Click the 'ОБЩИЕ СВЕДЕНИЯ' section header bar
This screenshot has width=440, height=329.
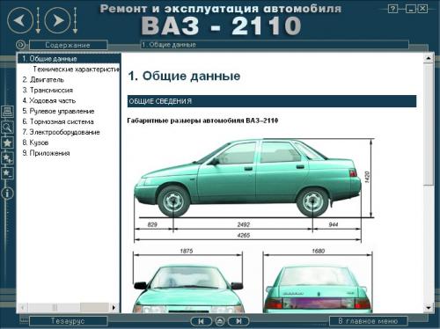272,101
